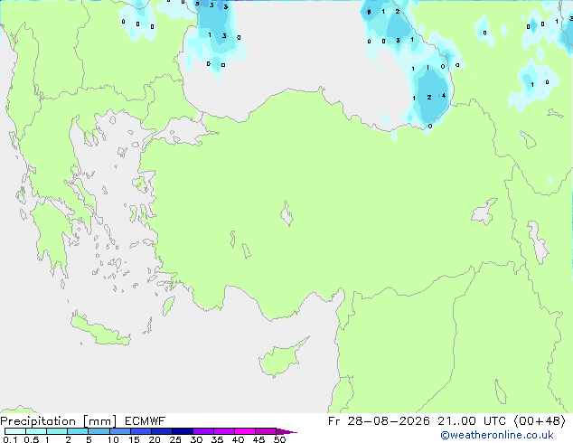Select the 1–2 mm legend color swatch
This screenshot has width=573, height=443.
coord(57,431)
